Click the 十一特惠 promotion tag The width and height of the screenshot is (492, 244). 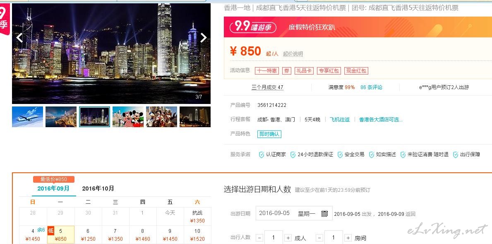[267, 71]
